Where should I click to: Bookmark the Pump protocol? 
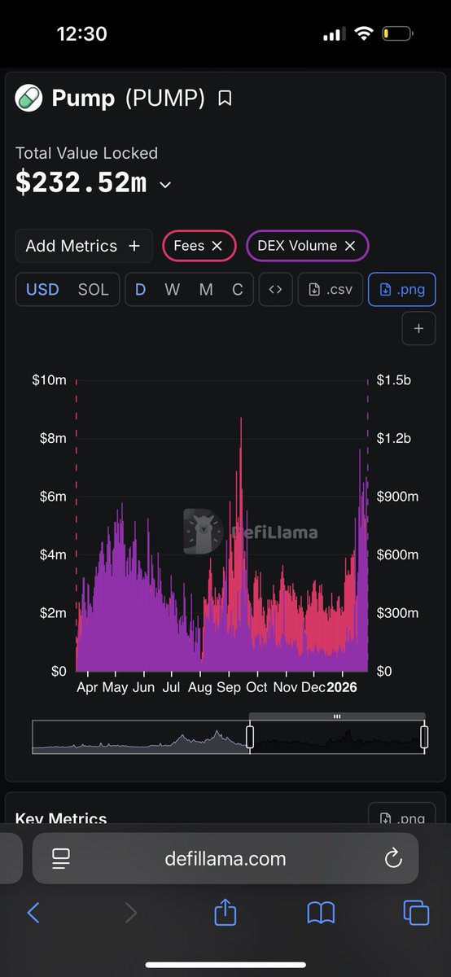pyautogui.click(x=225, y=99)
